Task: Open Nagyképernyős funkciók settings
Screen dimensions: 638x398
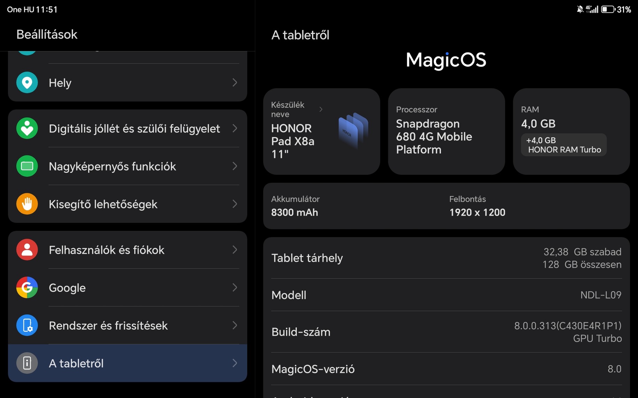Action: 127,166
